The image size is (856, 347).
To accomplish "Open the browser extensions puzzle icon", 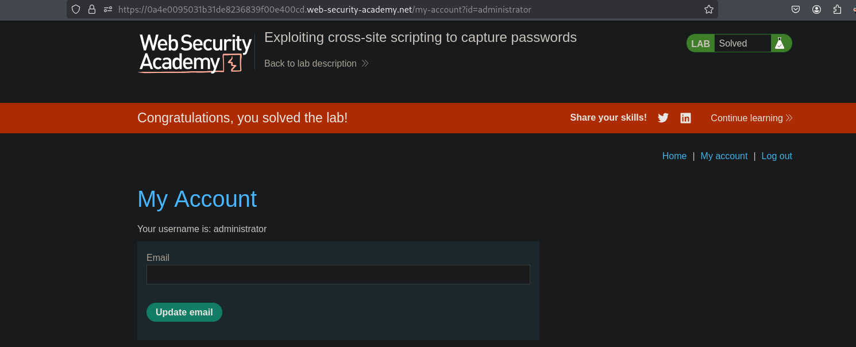I will (x=837, y=9).
